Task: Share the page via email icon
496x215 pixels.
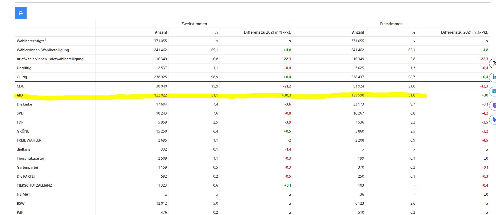Action: [493, 91]
